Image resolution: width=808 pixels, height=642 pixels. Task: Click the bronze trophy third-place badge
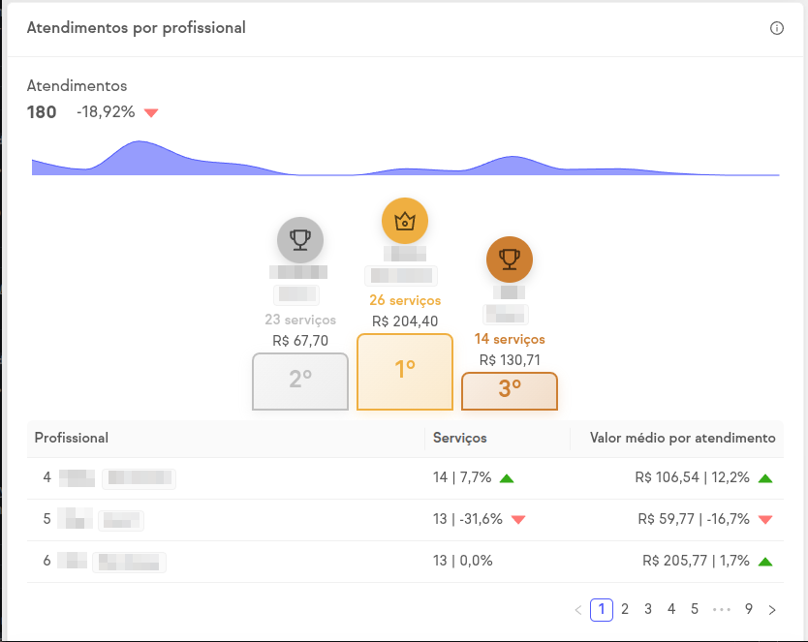point(510,259)
